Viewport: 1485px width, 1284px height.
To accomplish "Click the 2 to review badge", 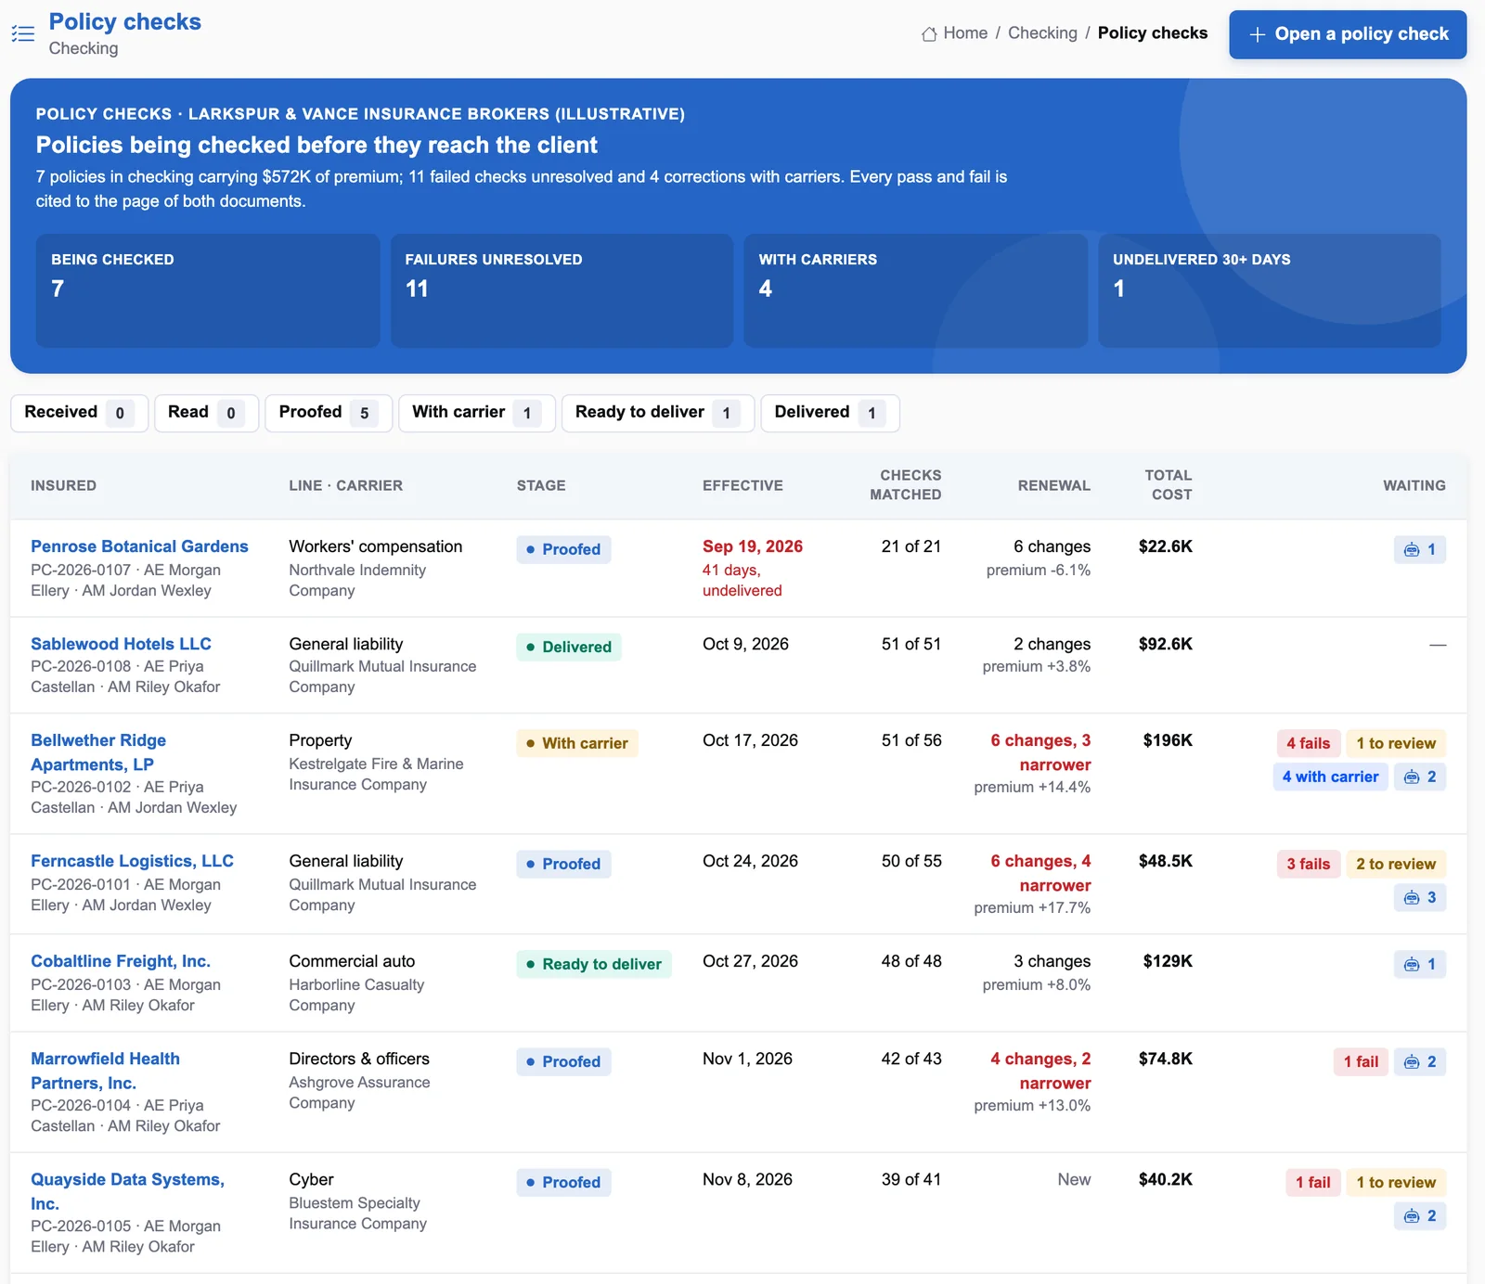I will coord(1396,864).
